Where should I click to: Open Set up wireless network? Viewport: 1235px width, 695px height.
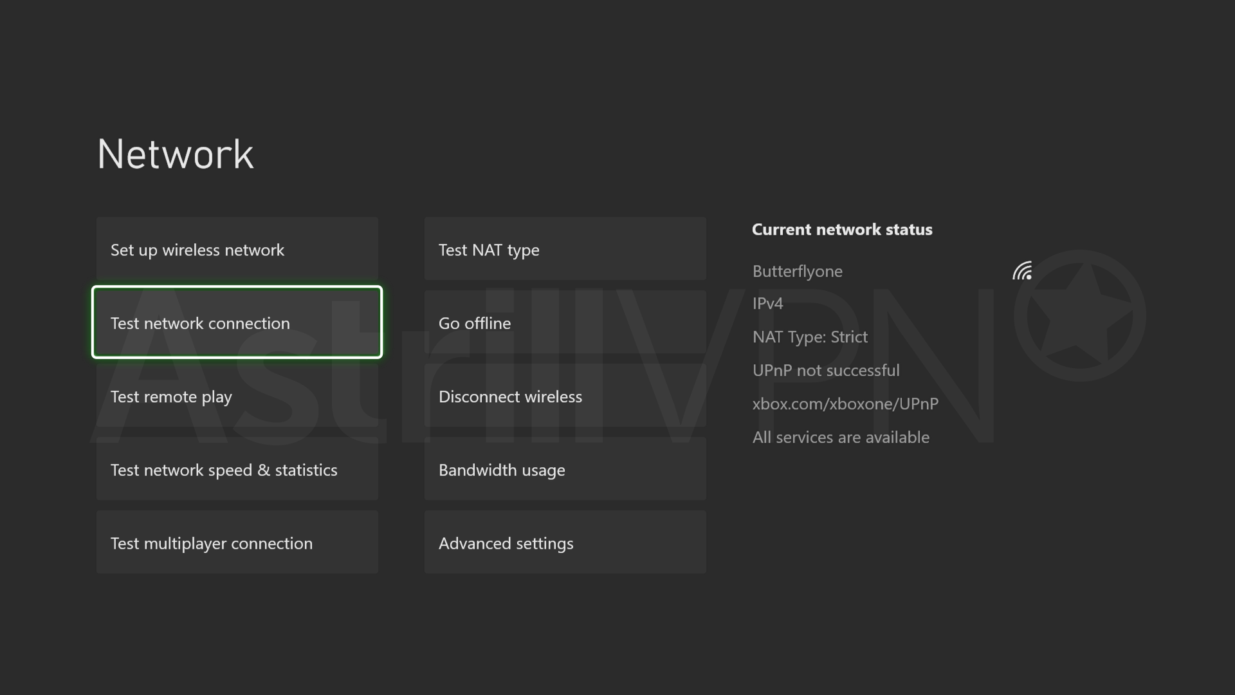pos(237,250)
